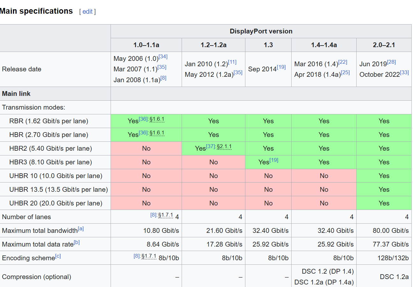Click HBR2 (5.40 Gbit/s per lane) label
The width and height of the screenshot is (413, 287).
click(51, 148)
